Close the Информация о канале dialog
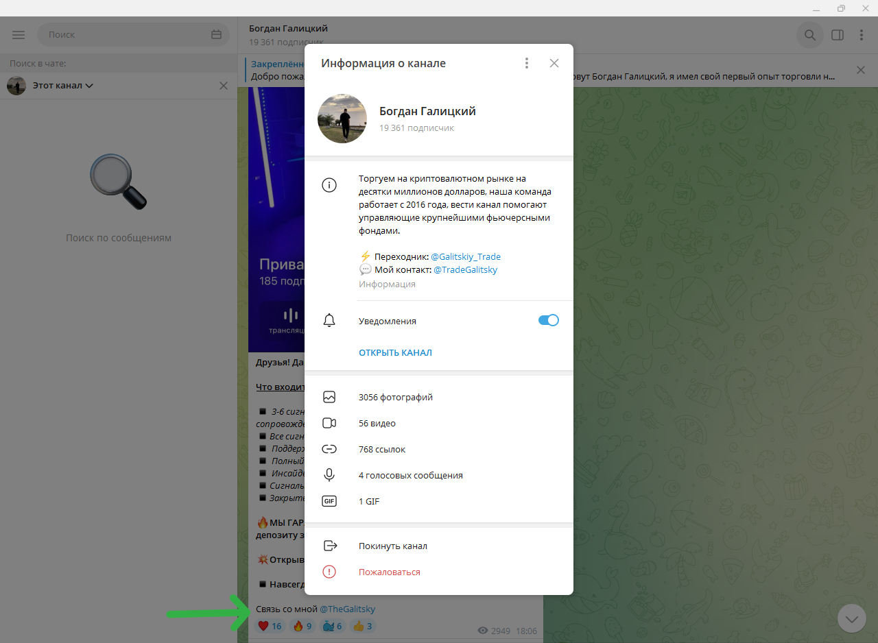This screenshot has height=643, width=878. tap(554, 63)
